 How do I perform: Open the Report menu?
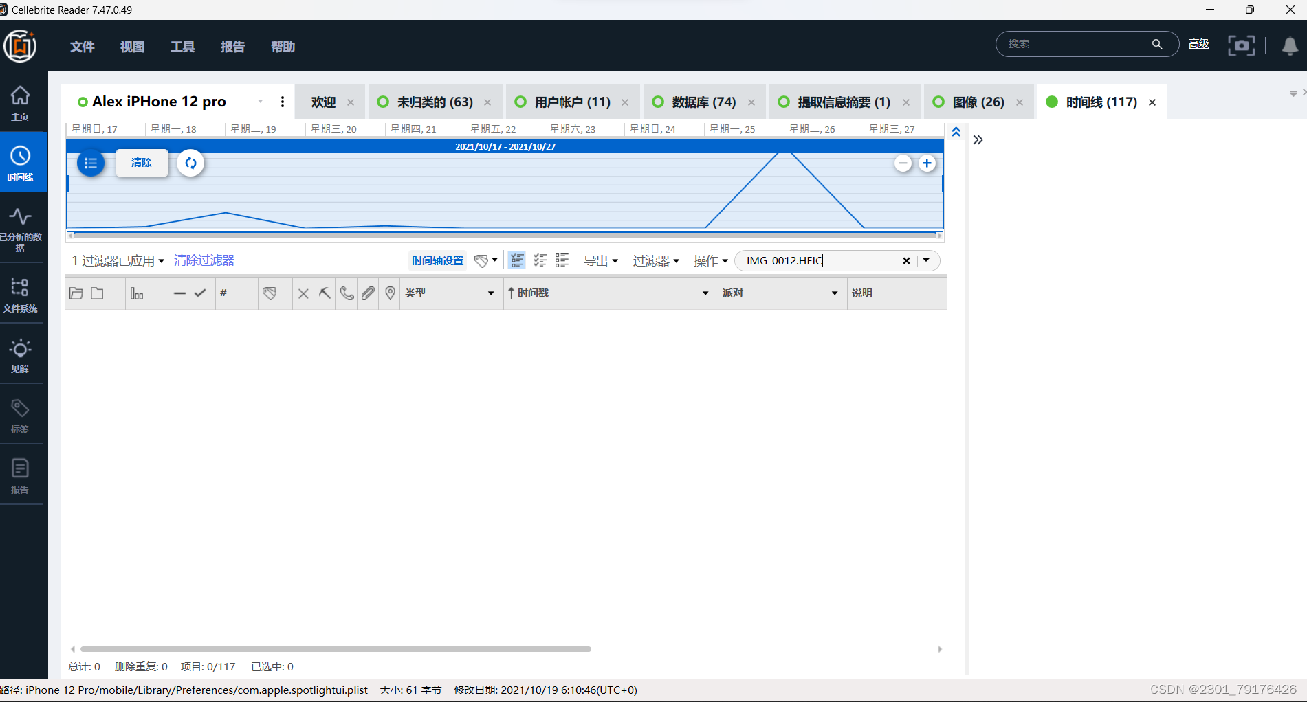pos(233,47)
